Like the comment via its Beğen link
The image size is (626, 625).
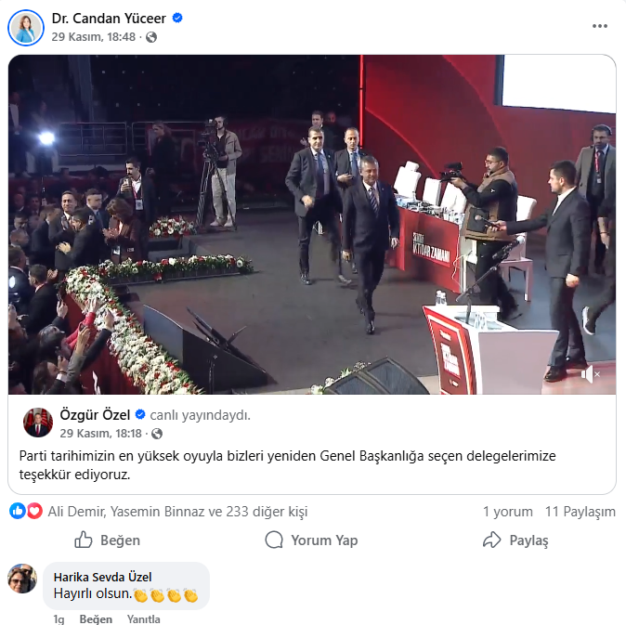click(x=96, y=619)
